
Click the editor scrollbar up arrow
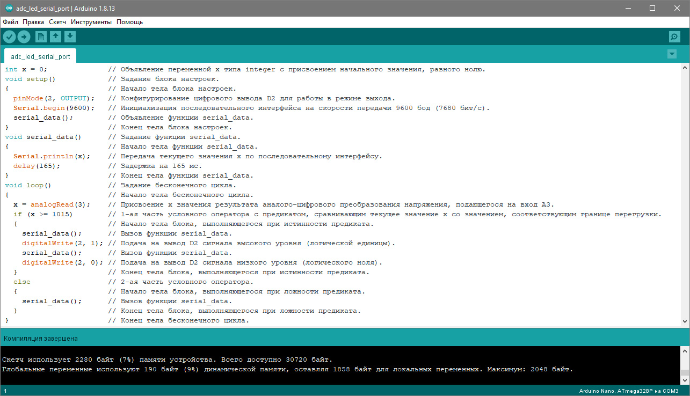685,69
